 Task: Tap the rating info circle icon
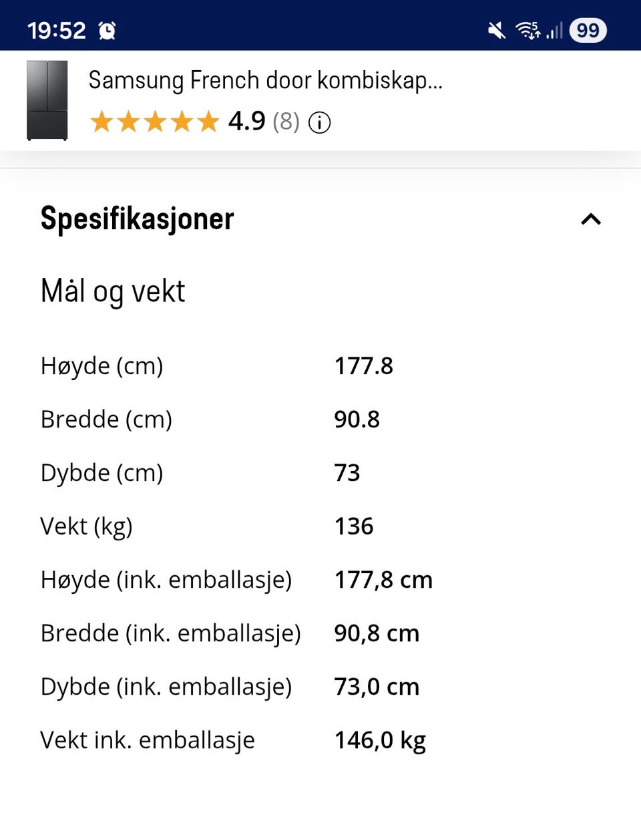coord(319,122)
